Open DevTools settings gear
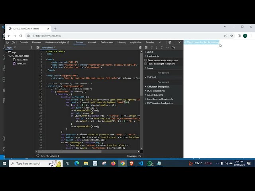Viewport: 255px width, 191px height. (170, 42)
